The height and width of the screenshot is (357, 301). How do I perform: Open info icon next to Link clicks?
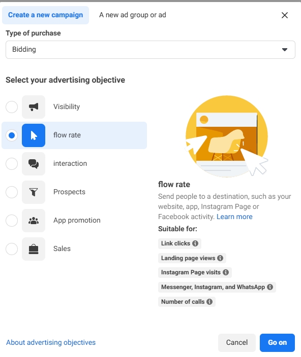[x=195, y=243]
